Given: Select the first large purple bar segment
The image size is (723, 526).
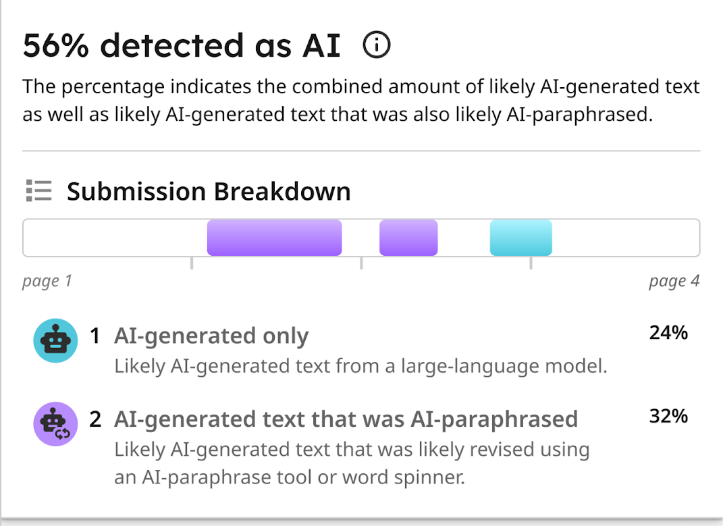Looking at the screenshot, I should coord(274,238).
